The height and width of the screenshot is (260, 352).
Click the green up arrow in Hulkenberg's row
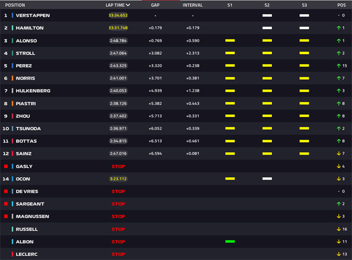pyautogui.click(x=339, y=90)
